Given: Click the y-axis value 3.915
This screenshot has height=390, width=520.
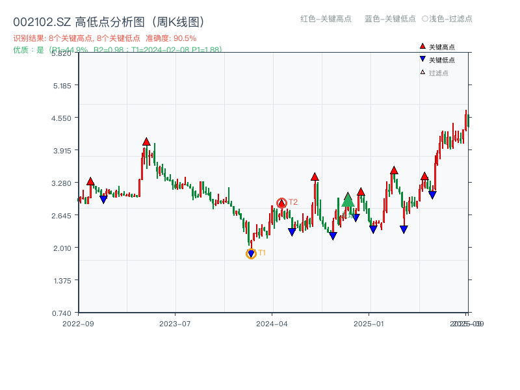Looking at the screenshot, I should pos(62,151).
